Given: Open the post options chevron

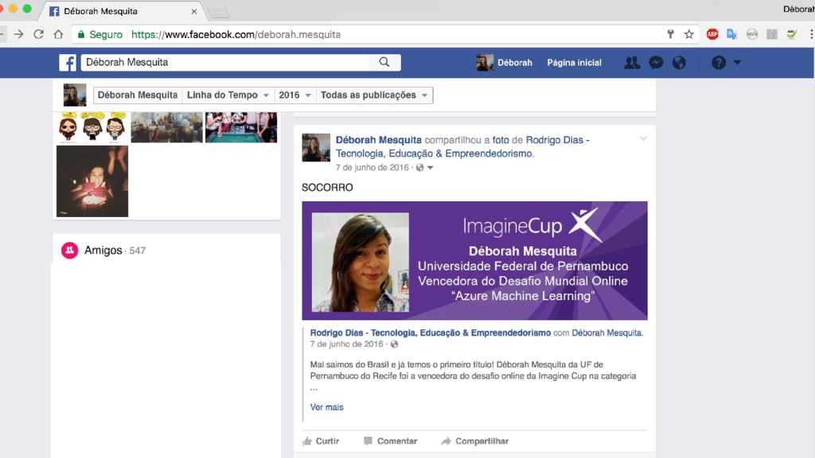Looking at the screenshot, I should (643, 139).
